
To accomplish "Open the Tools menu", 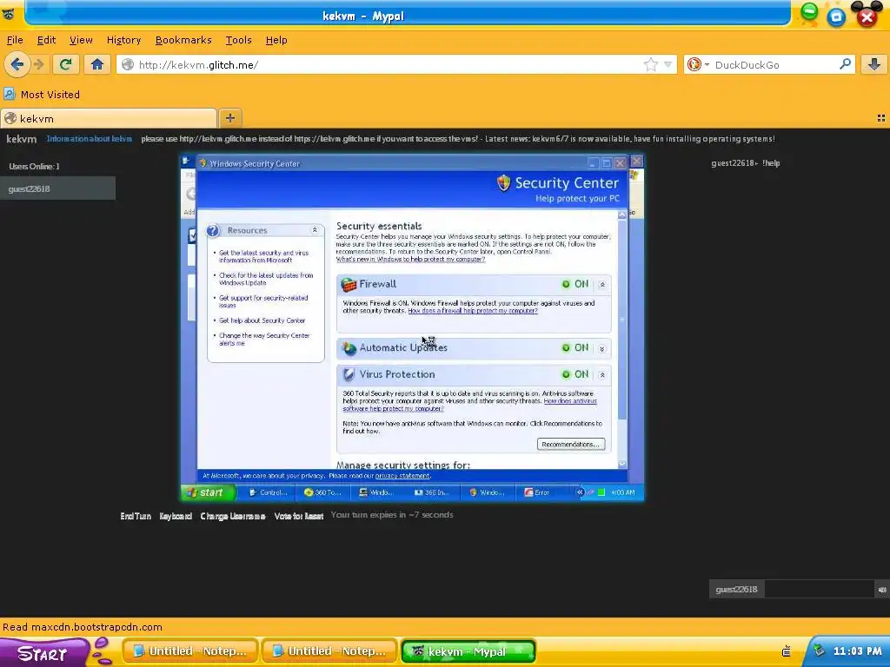I will [238, 40].
